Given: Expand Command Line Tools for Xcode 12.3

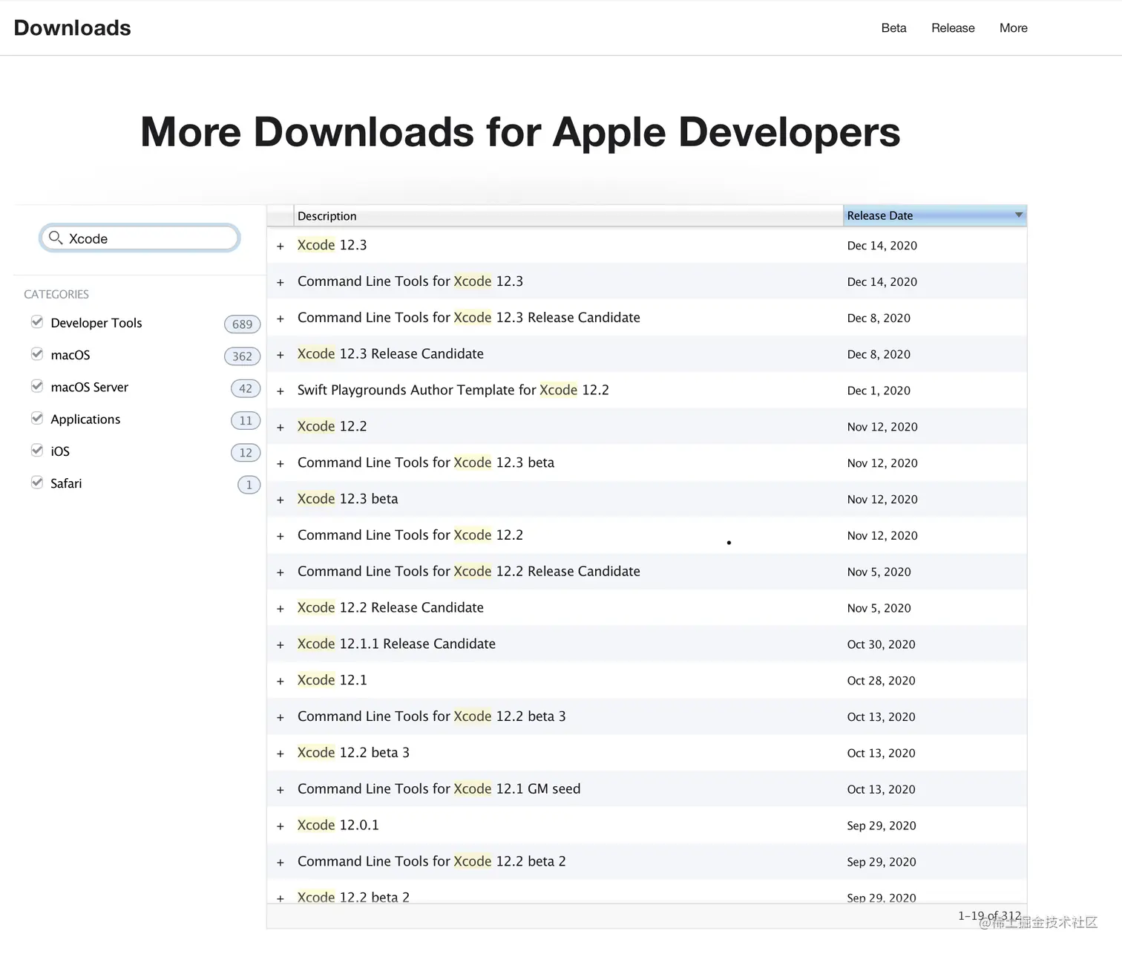Looking at the screenshot, I should point(280,283).
